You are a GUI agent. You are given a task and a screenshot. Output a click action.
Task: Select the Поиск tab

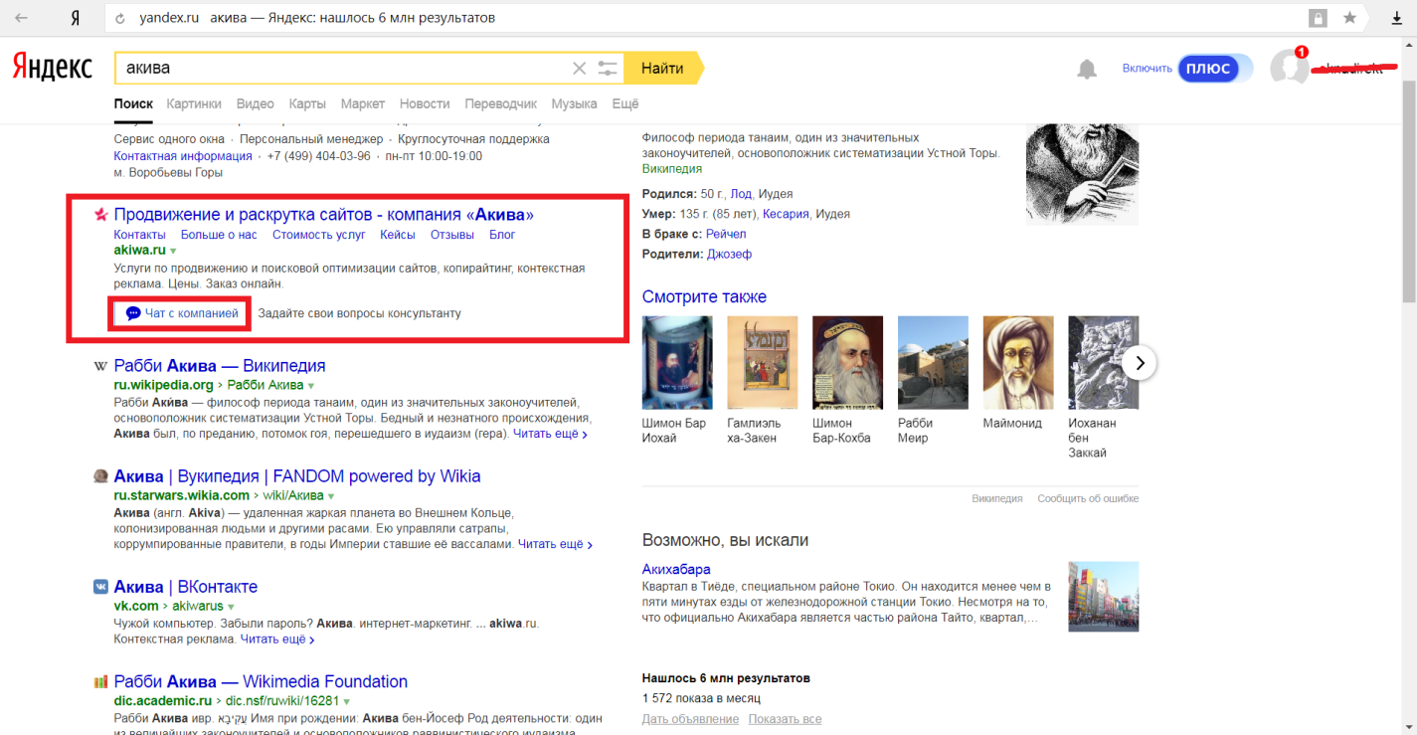[x=133, y=103]
